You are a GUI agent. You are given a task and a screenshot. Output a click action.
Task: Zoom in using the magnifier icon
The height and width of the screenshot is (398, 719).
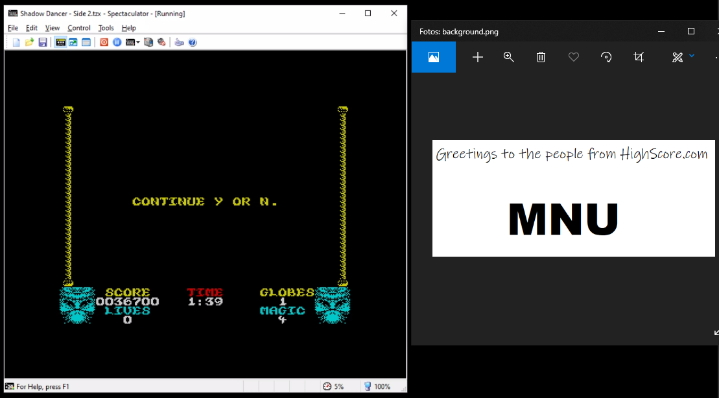click(509, 57)
